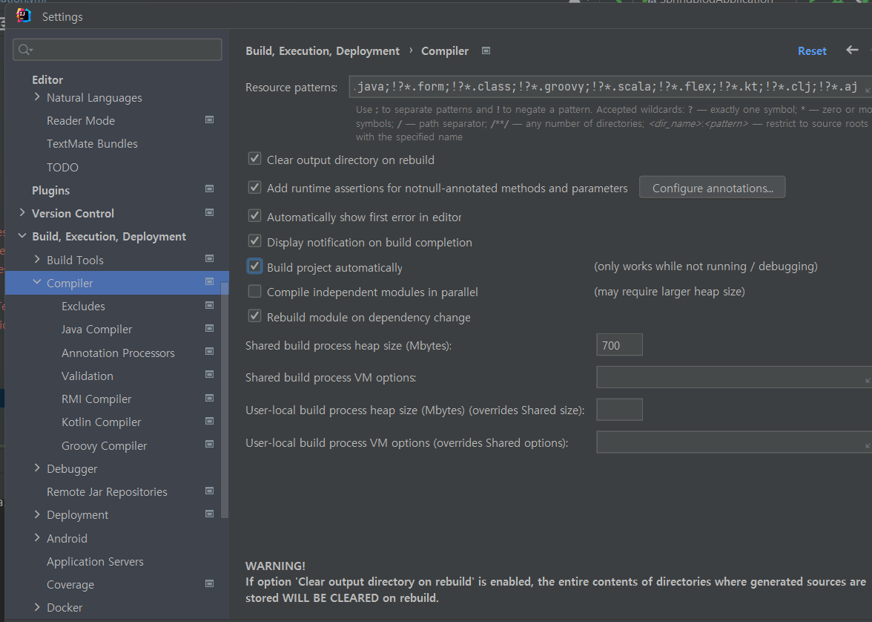This screenshot has width=872, height=622.
Task: Click the Resource patterns text field
Action: (611, 87)
